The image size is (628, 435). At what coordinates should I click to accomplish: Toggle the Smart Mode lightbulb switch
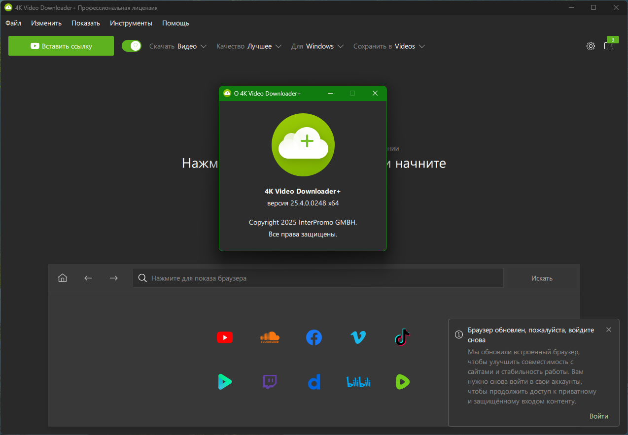click(x=132, y=46)
